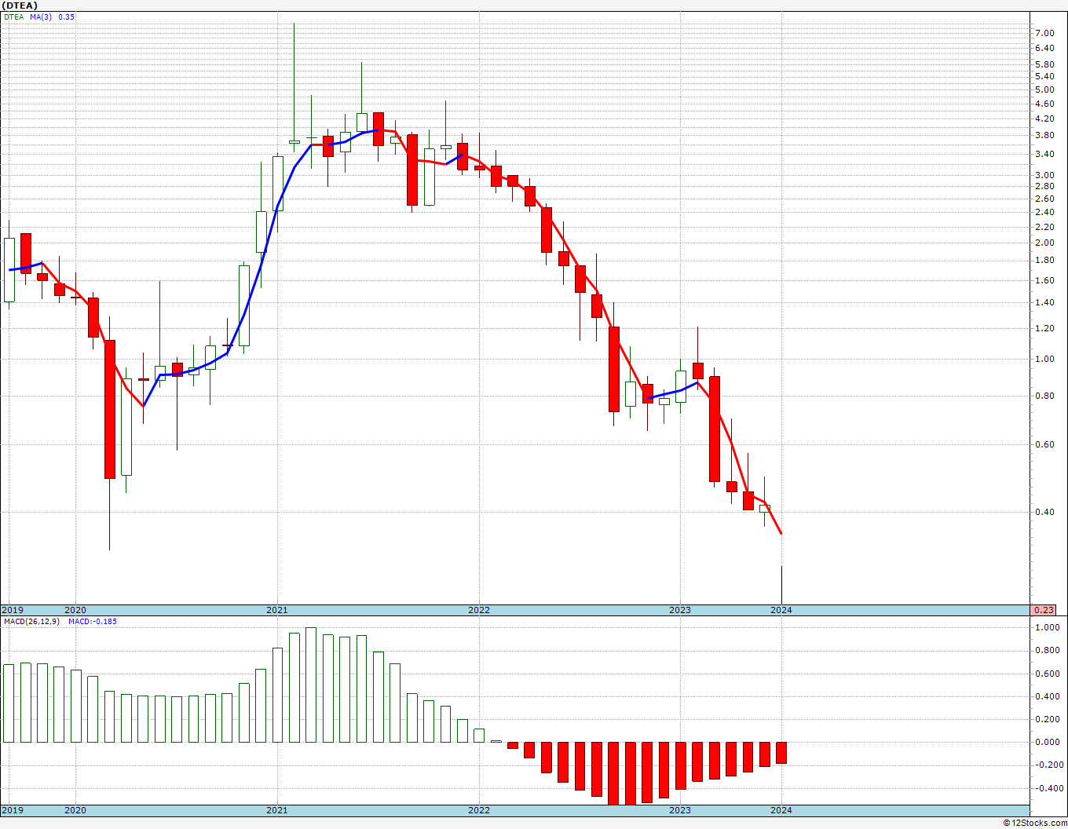Click the large red candle of early 2020 crash
The height and width of the screenshot is (829, 1068).
(110, 409)
